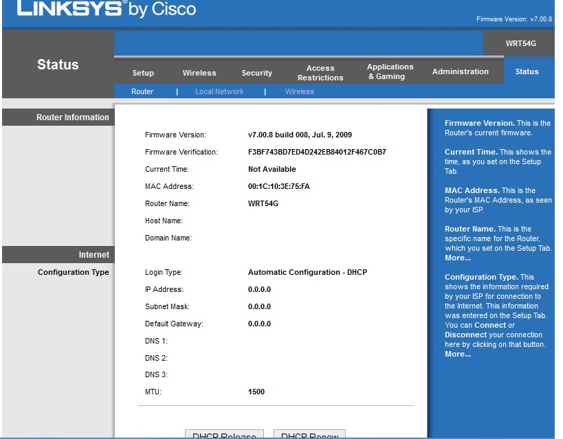
Task: Click the Linksys by Cisco logo
Action: [x=107, y=9]
